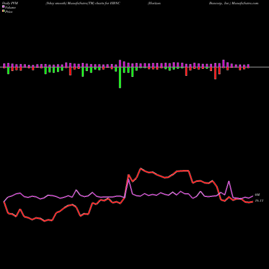Click the tallest spike of the magenta volume line
269x269 pixels.
[x=129, y=180]
